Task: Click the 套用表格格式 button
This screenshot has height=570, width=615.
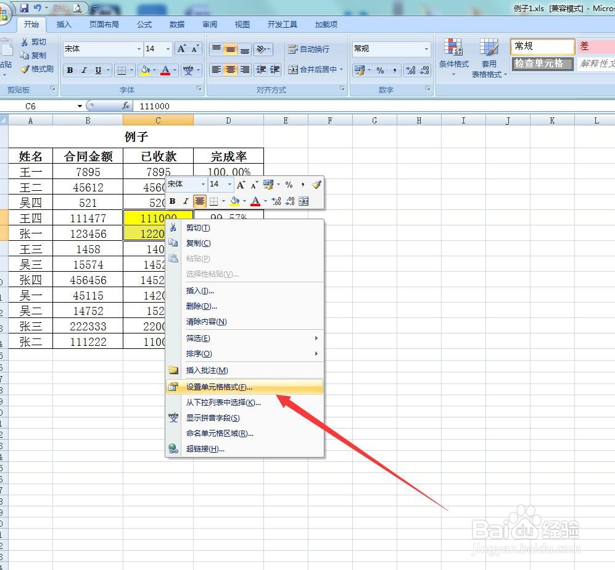Action: tap(489, 56)
